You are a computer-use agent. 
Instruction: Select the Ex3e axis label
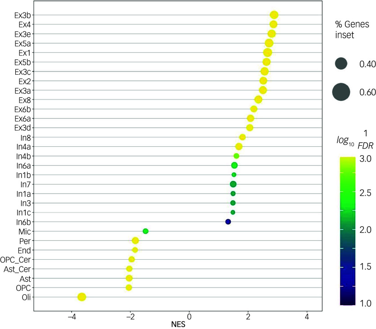coord(23,34)
